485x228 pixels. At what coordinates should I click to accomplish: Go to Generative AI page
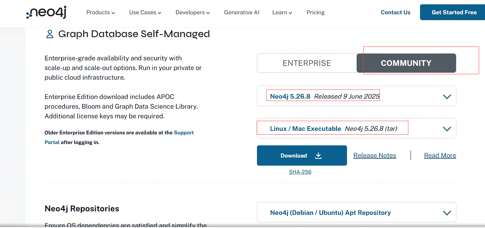pyautogui.click(x=241, y=12)
